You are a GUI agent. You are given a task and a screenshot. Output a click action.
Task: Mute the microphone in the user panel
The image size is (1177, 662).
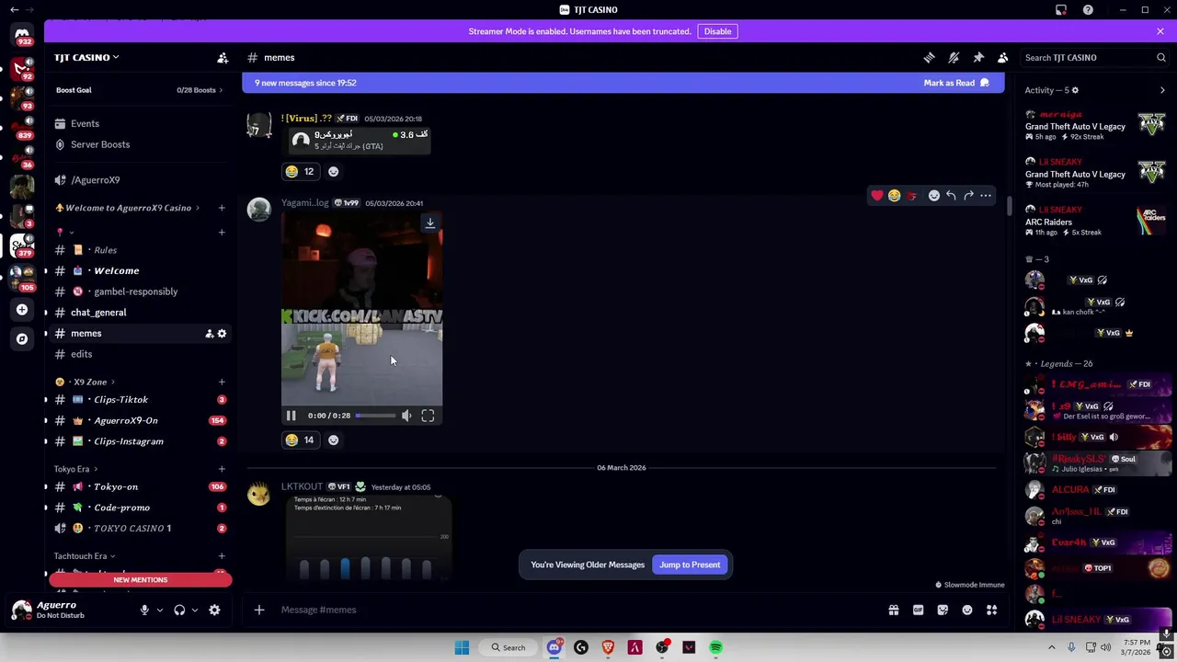point(144,610)
